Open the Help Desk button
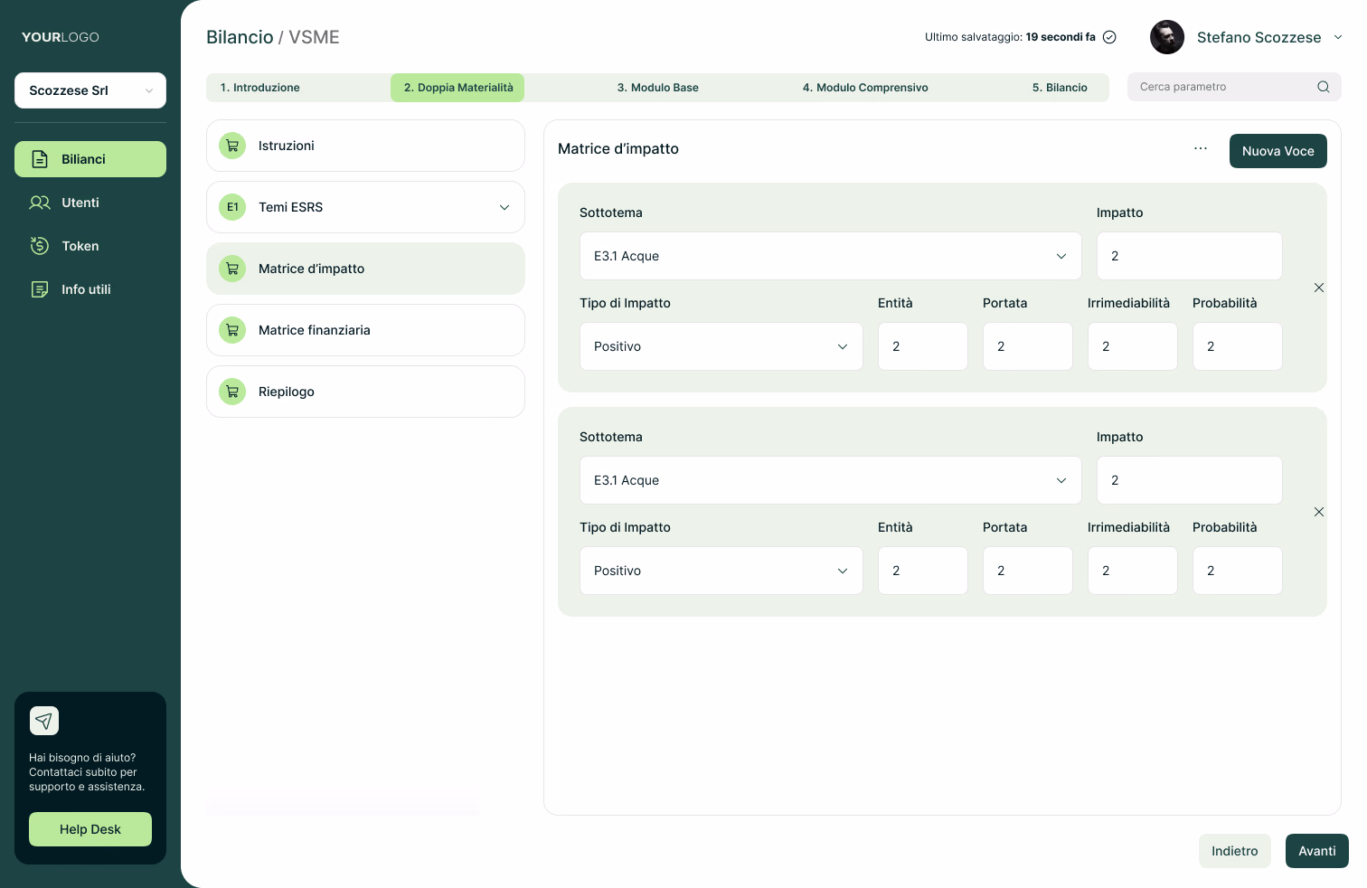Viewport: 1367px width, 888px height. (90, 829)
